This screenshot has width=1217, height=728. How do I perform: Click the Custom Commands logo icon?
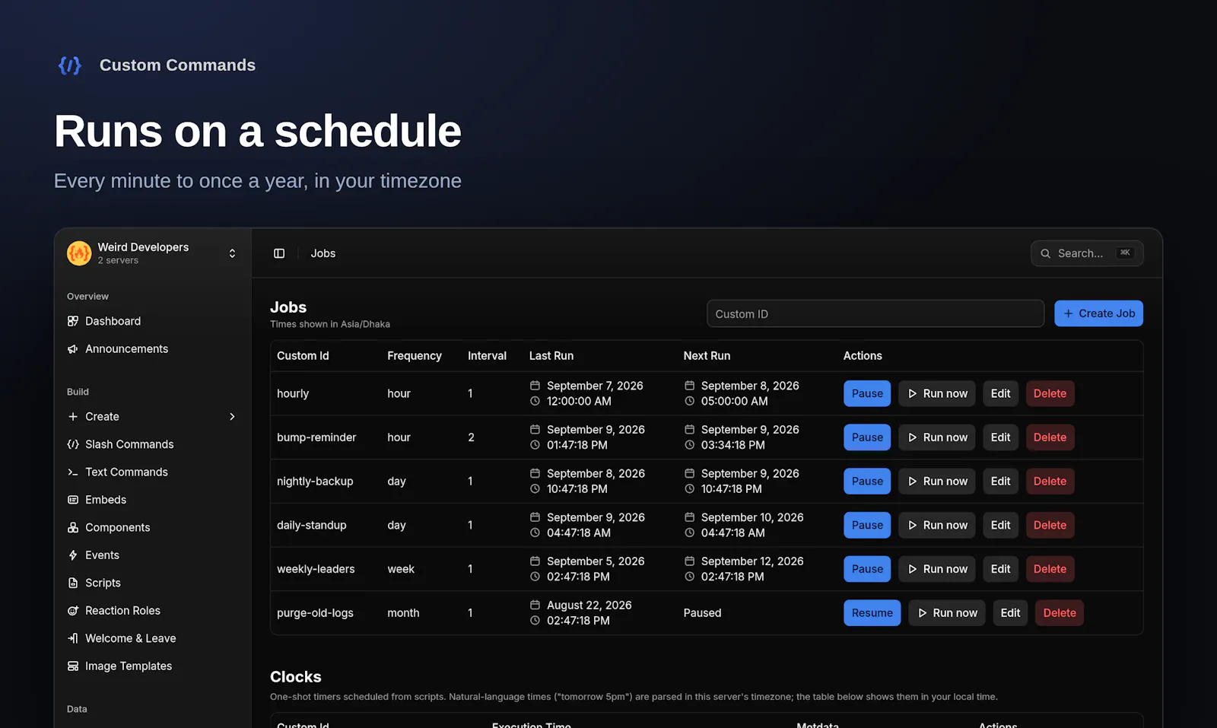(x=70, y=65)
